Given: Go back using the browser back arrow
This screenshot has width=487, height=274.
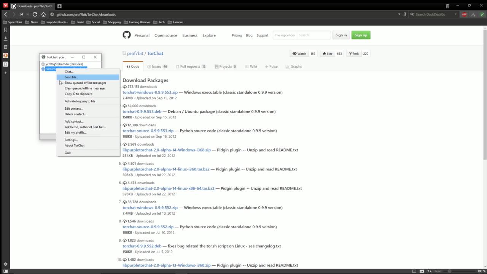Looking at the screenshot, I should pos(6,14).
